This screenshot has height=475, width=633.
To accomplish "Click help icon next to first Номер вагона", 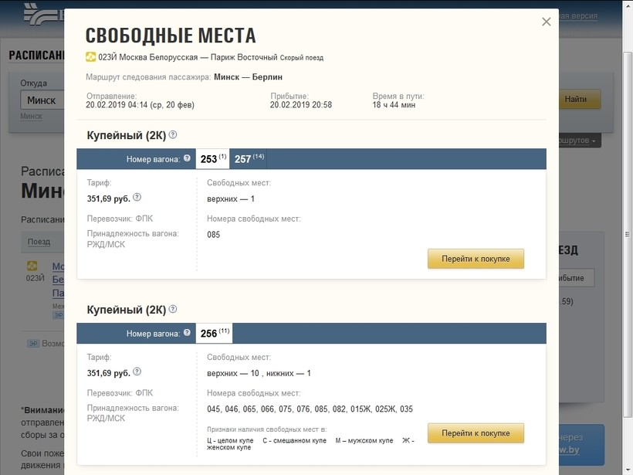I will tap(187, 159).
